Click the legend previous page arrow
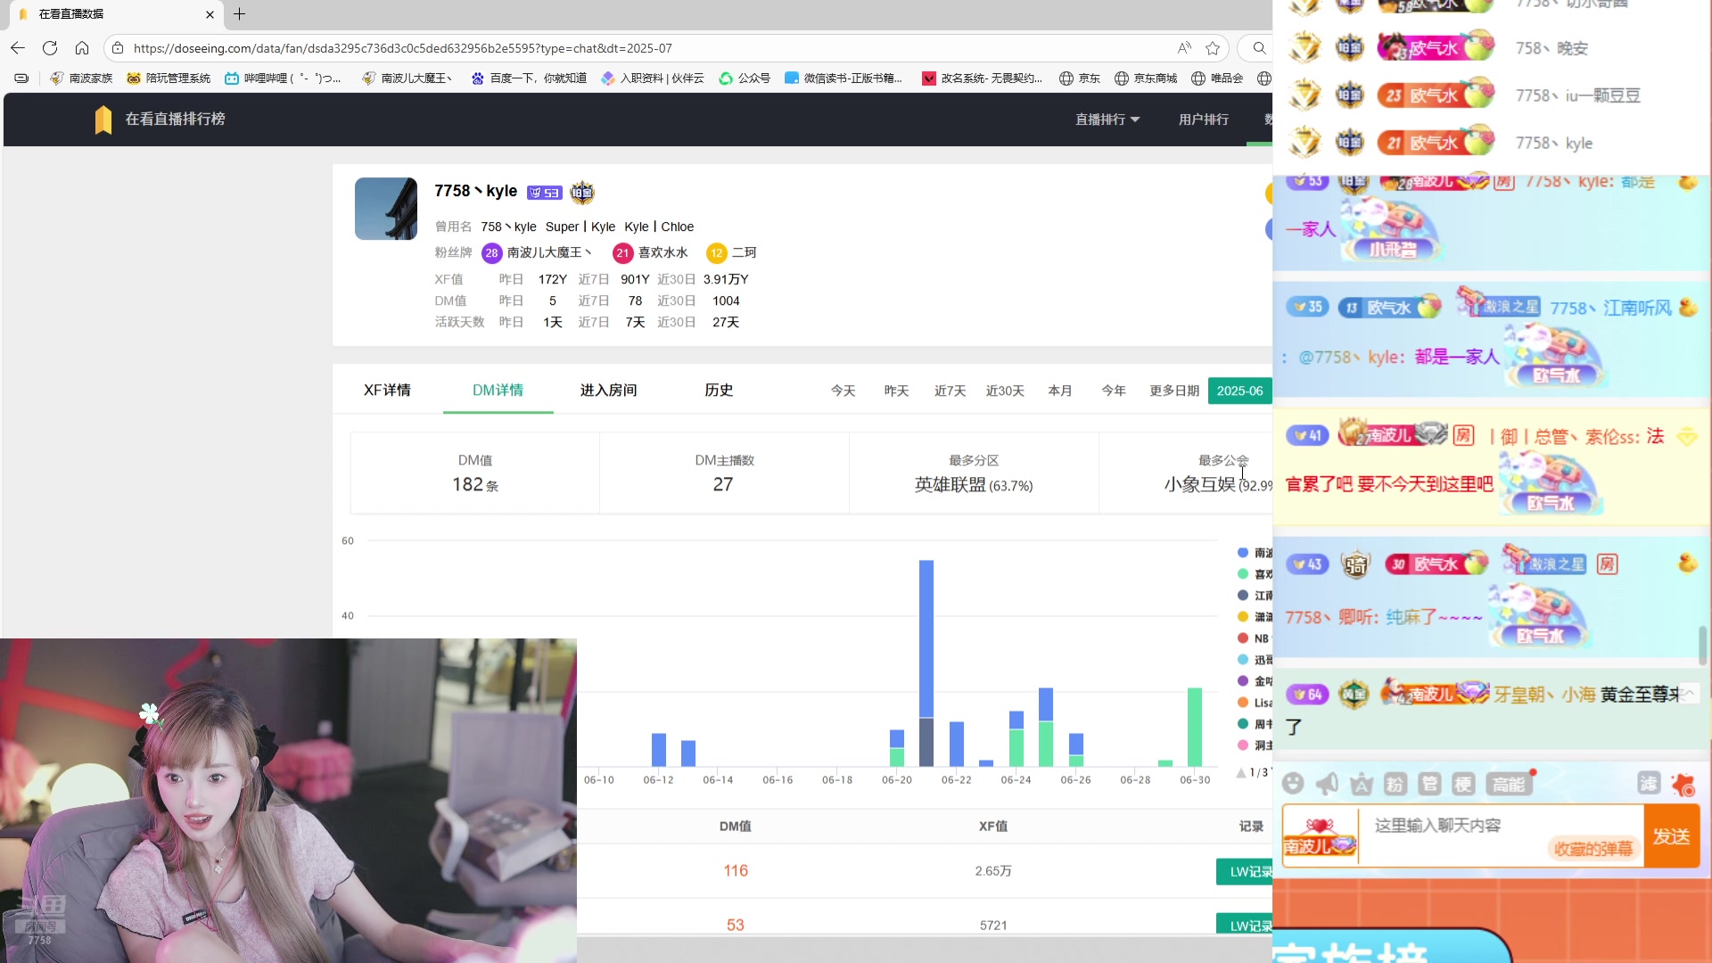This screenshot has height=963, width=1712. click(x=1241, y=773)
